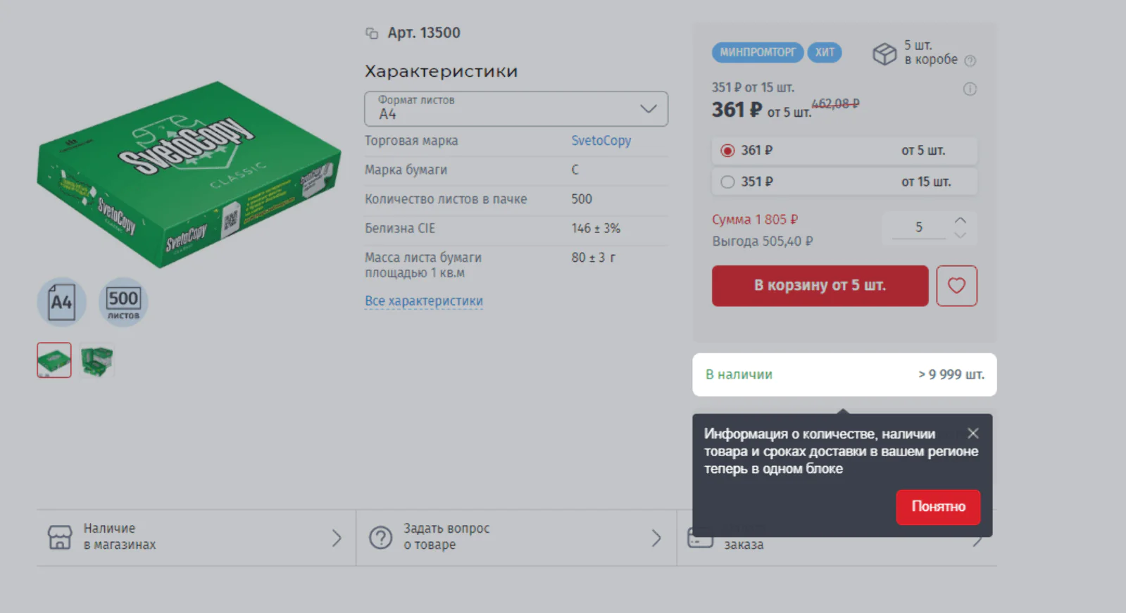Screen dimensions: 1126x613
Task: Click the box icon for 5 шт. в коробе
Action: [x=884, y=53]
